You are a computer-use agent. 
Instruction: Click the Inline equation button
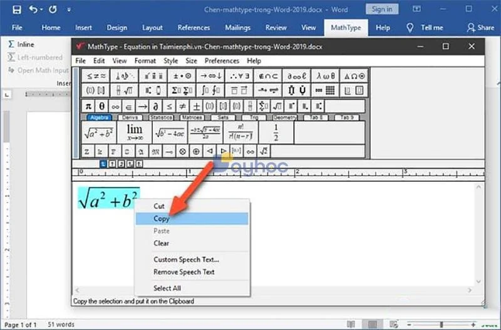tap(21, 44)
